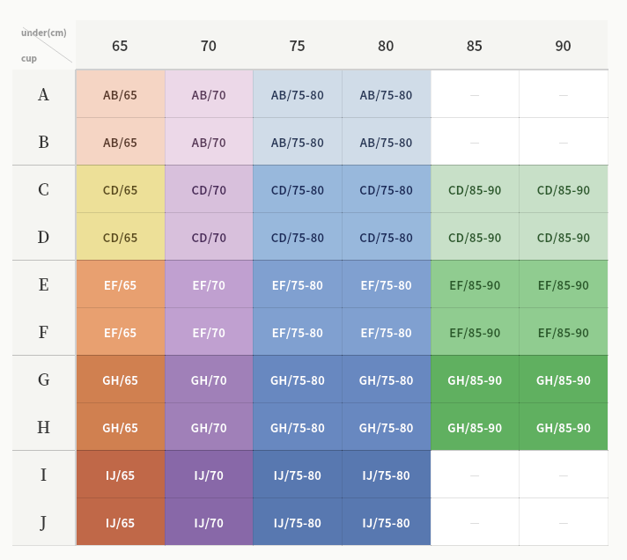Image resolution: width=627 pixels, height=560 pixels.
Task: Choose GH/75-80 in row G, column 75
Action: tap(297, 380)
